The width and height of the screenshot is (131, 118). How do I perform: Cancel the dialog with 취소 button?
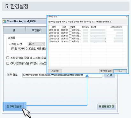[120, 71]
